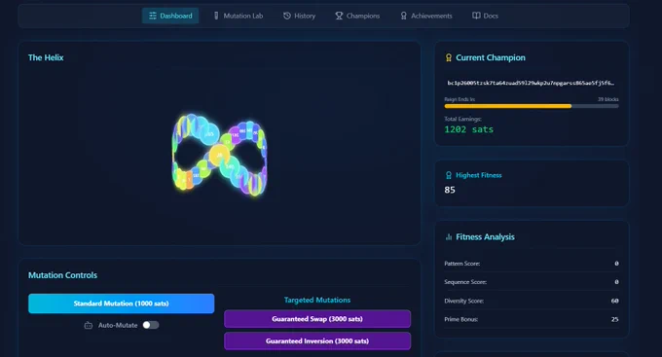Open the History tab
This screenshot has height=357, width=662.
pyautogui.click(x=299, y=16)
